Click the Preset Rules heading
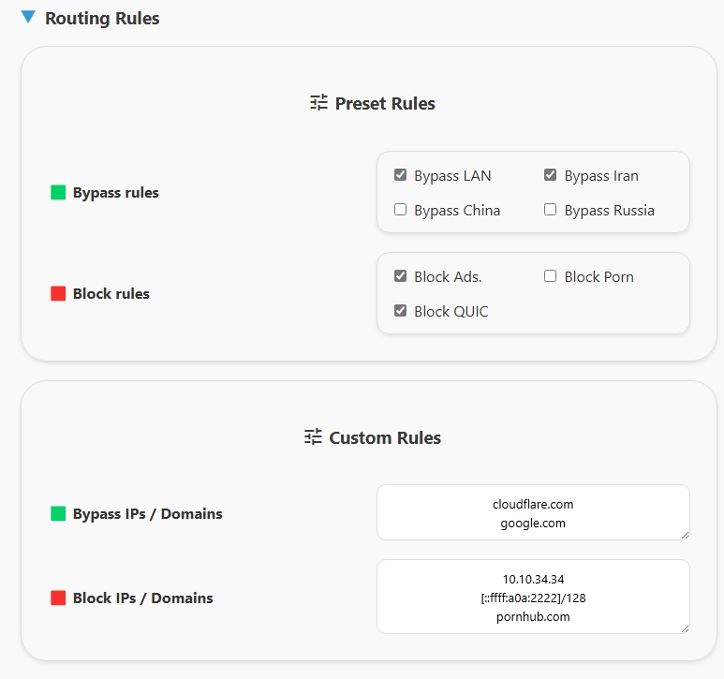 pos(385,103)
